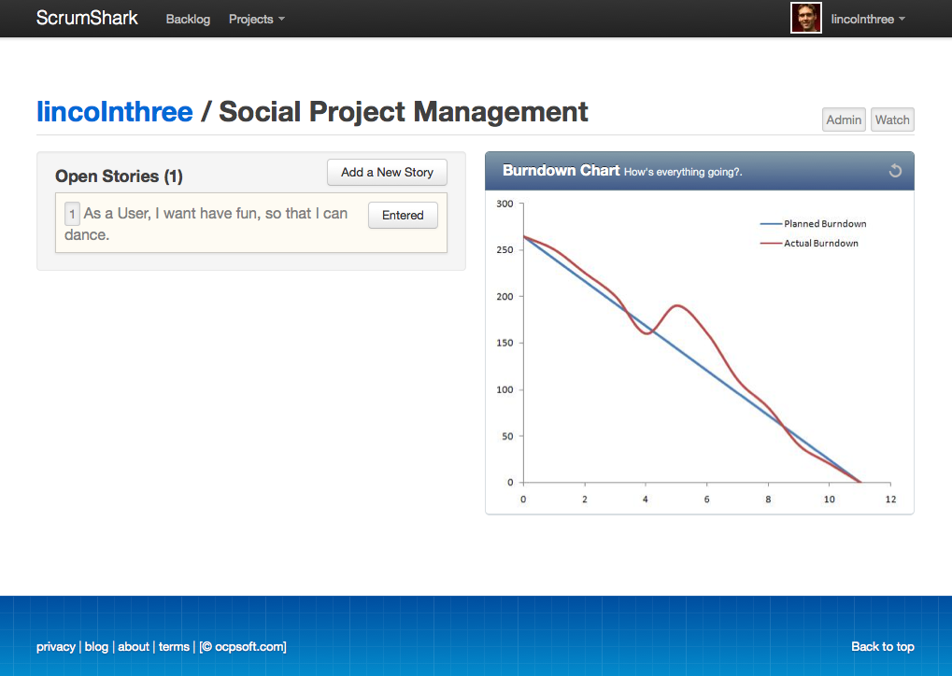
Task: Click the Actual Burndown legend entry
Action: pos(809,243)
